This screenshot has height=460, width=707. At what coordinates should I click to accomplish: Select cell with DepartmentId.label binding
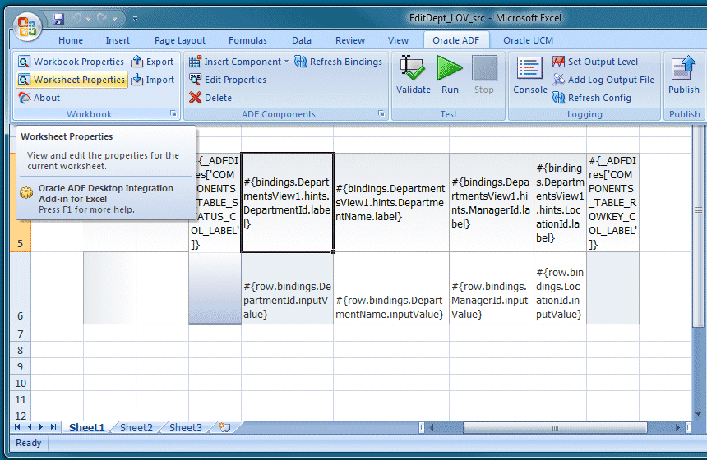pyautogui.click(x=288, y=202)
